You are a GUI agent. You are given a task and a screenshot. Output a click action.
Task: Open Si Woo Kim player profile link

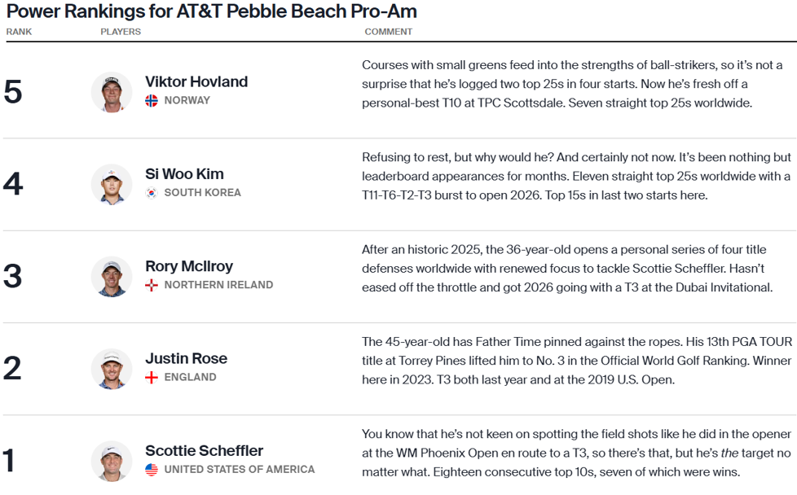184,174
